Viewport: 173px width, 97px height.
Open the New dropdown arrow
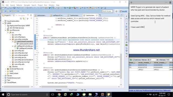[x=5, y=8]
